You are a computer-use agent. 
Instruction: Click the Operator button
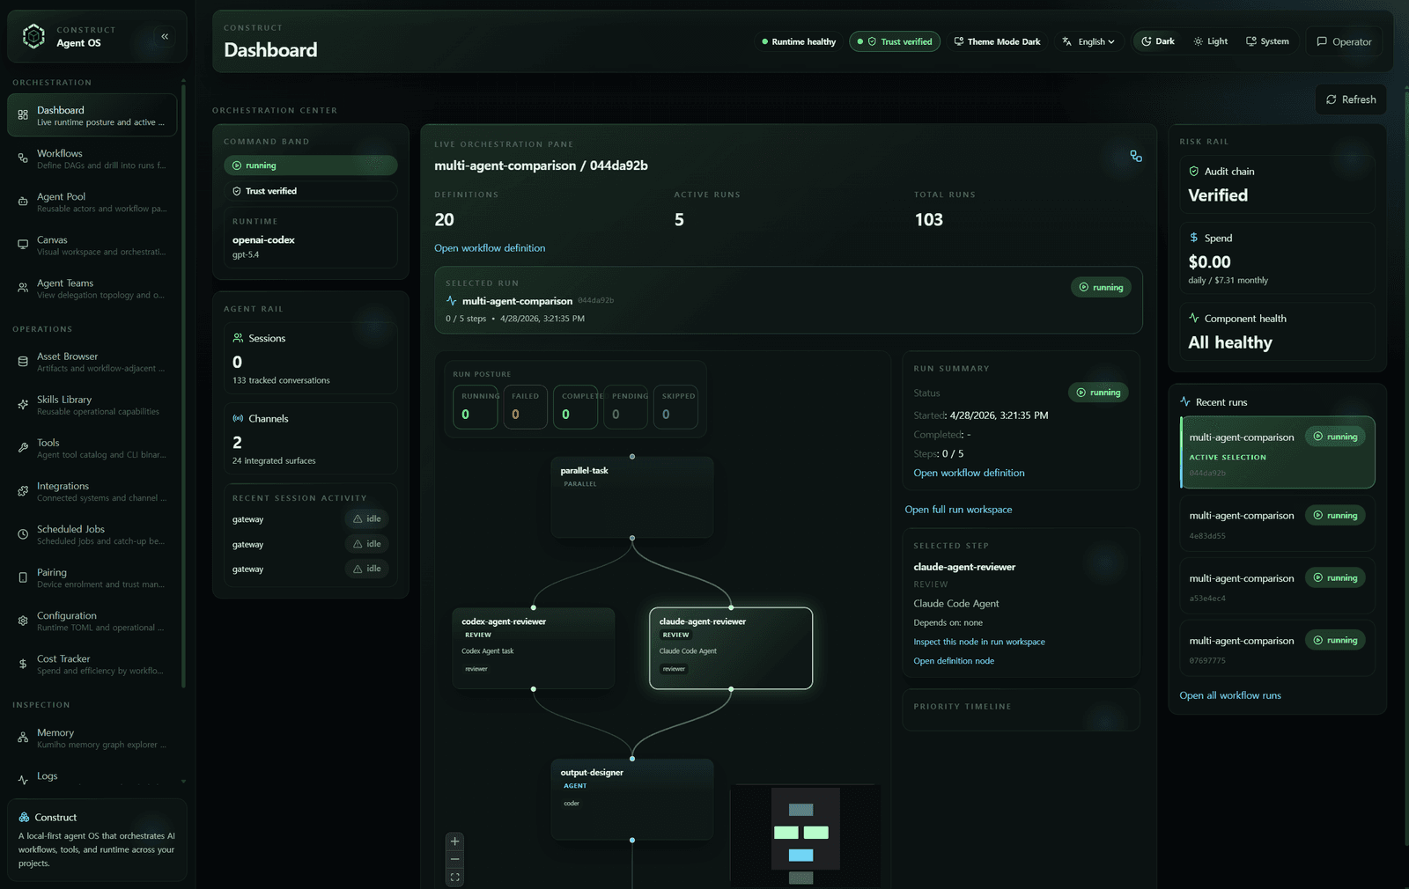point(1344,41)
